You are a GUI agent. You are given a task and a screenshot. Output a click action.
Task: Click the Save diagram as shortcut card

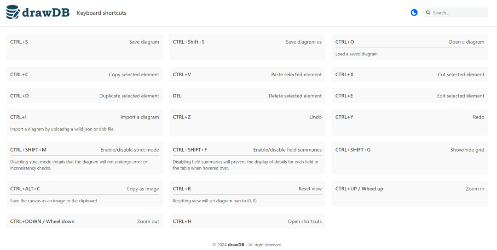point(247,47)
